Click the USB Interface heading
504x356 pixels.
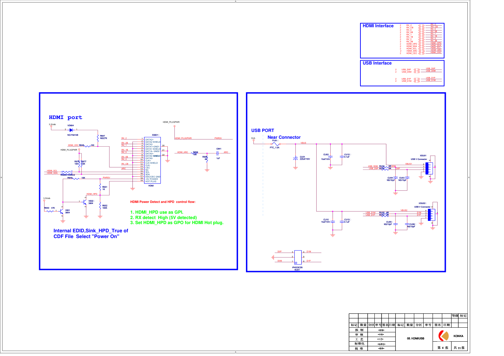(377, 63)
